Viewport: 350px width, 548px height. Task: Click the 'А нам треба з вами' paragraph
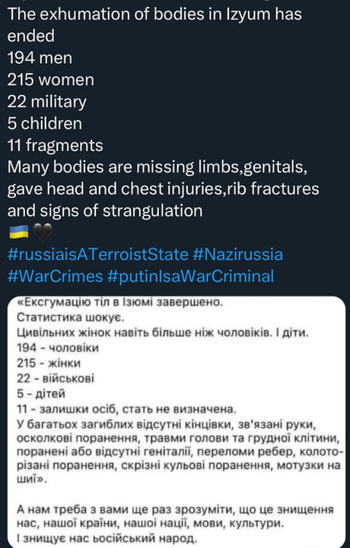[175, 523]
